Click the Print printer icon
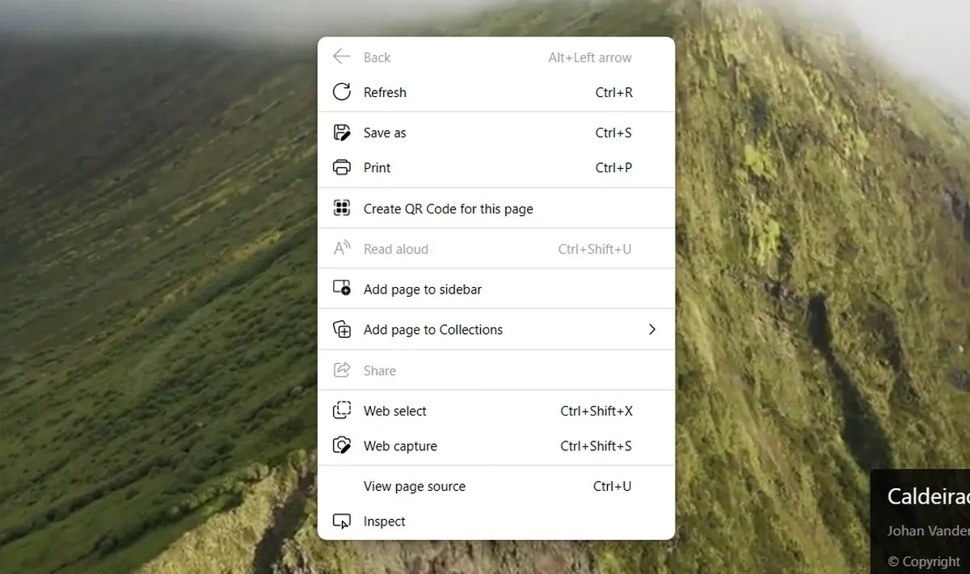Viewport: 970px width, 574px height. [342, 167]
